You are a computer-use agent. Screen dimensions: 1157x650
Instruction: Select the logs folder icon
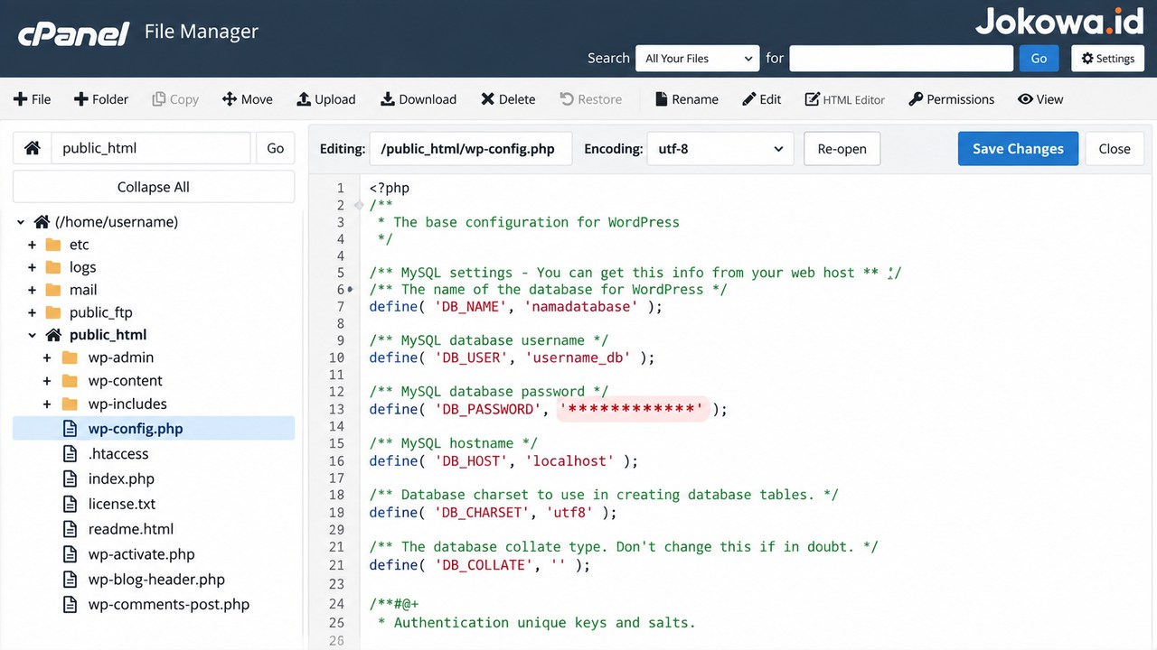click(x=53, y=267)
